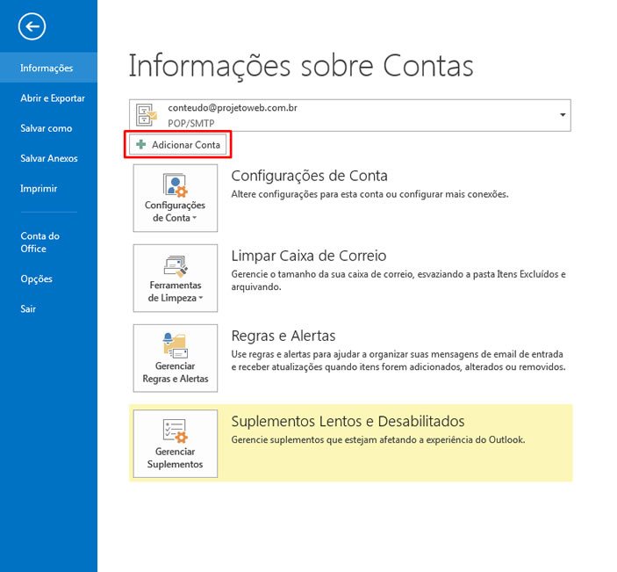Screen dimensions: 617x572
Task: Click the Adicionar Conta button
Action: tap(178, 145)
